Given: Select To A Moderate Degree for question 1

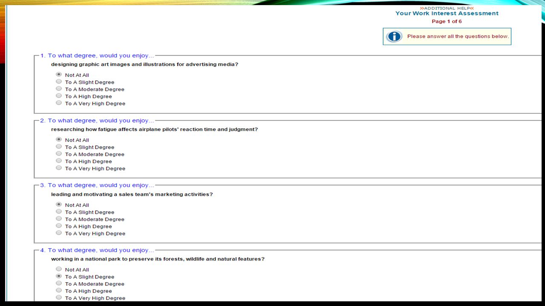Looking at the screenshot, I should point(59,89).
